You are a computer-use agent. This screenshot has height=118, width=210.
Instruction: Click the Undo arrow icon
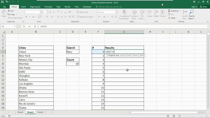7,2
